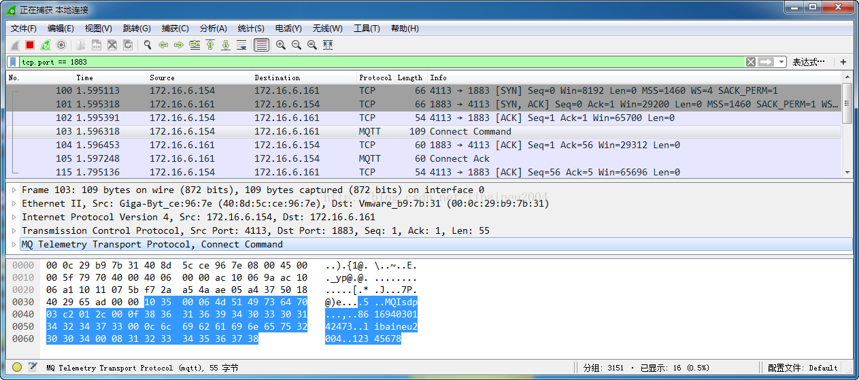Apply display filter with arrow button
859x380 pixels.
[x=767, y=62]
